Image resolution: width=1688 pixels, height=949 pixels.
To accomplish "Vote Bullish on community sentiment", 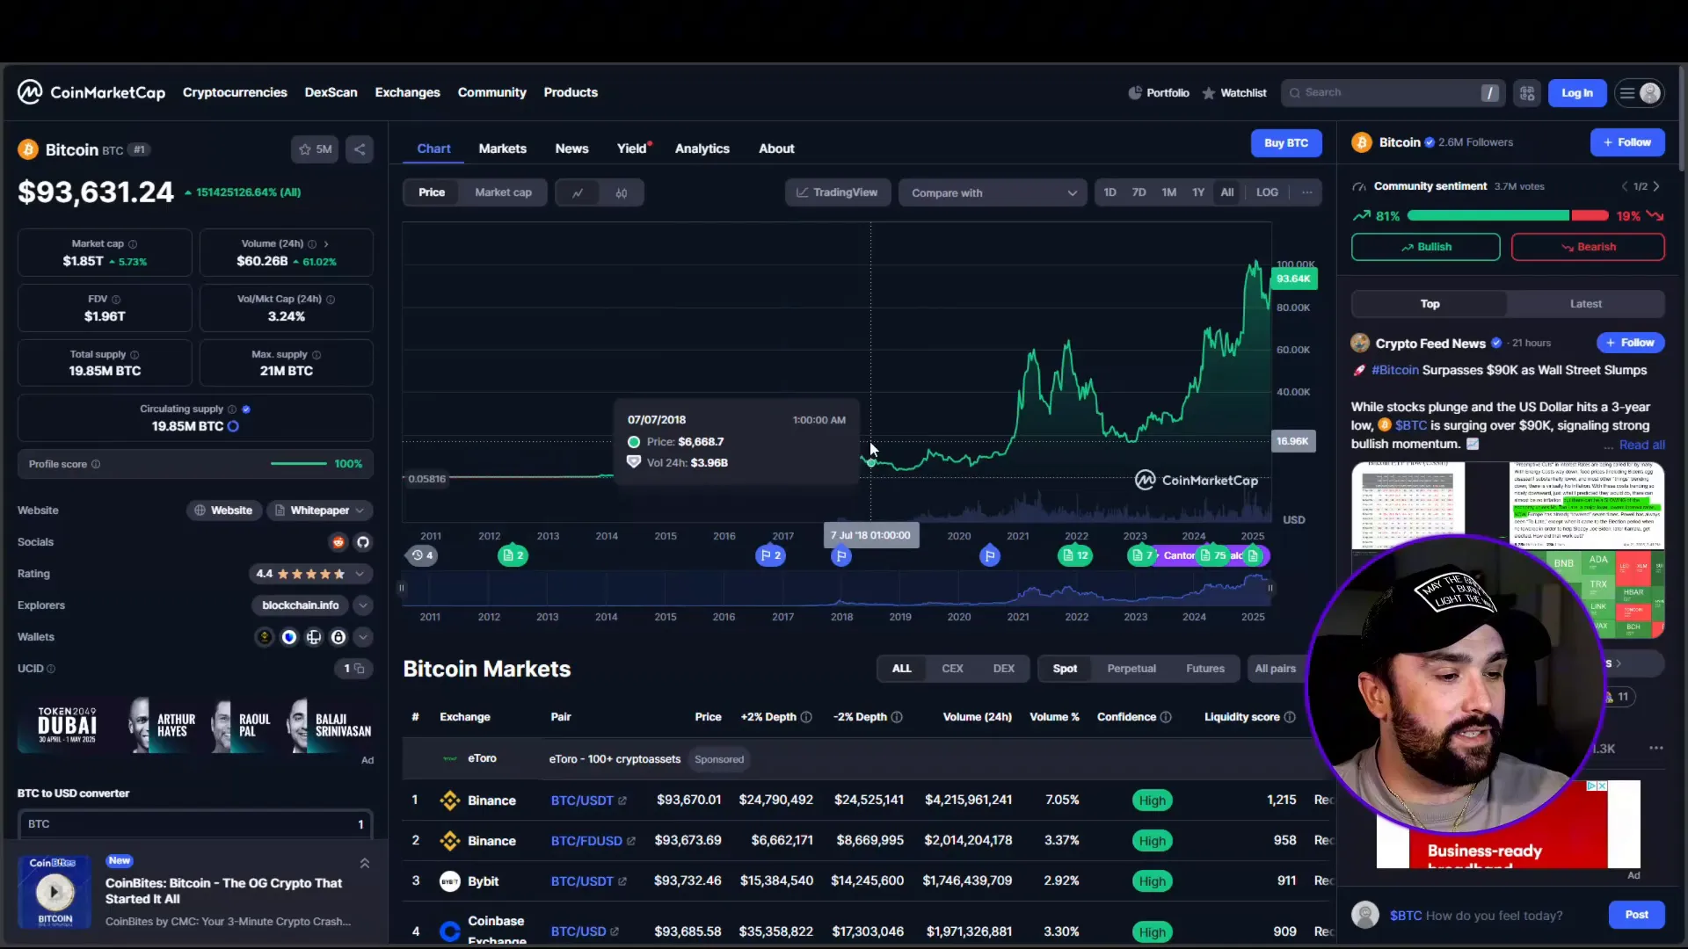I will (1426, 247).
